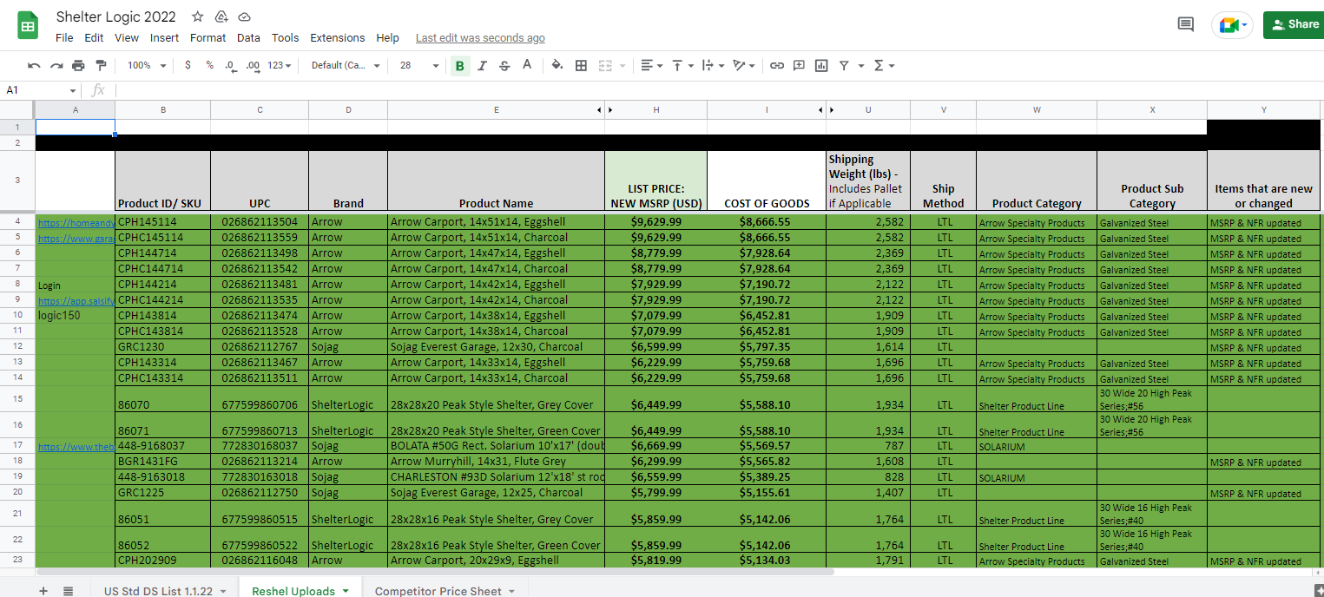This screenshot has height=597, width=1324.
Task: Switch to US Std DS List 1.1.22 sheet
Action: pyautogui.click(x=158, y=591)
